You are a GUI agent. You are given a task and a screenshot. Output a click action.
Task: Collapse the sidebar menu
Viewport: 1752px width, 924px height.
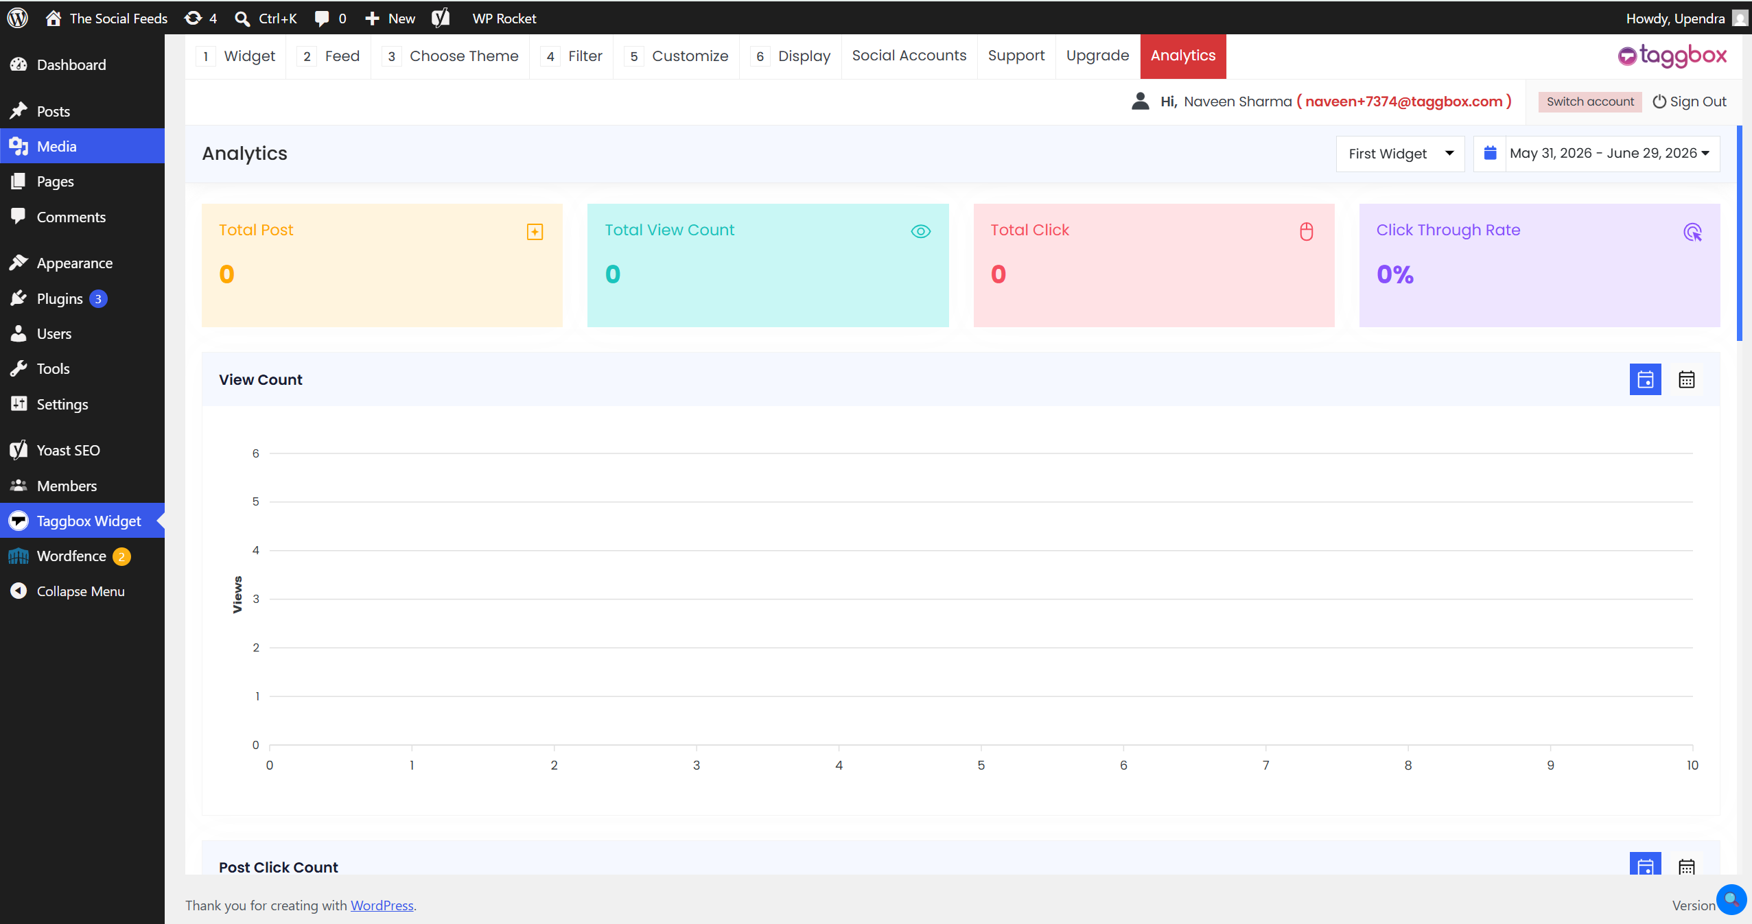point(82,591)
